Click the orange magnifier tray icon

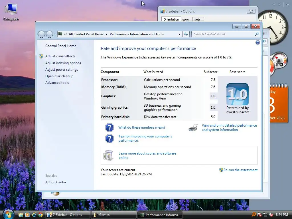[x=254, y=215]
